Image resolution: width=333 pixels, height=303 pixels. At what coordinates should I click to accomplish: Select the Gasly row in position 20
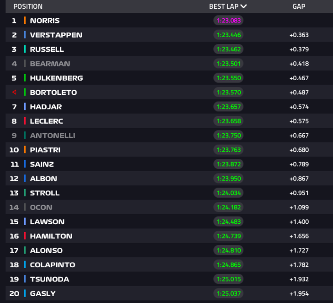click(169, 293)
